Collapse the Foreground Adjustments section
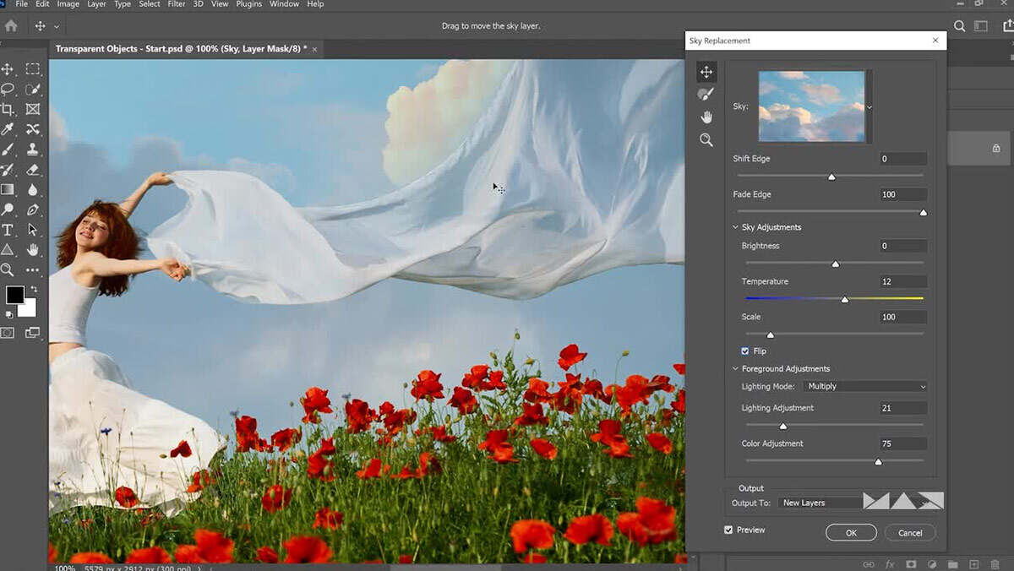The image size is (1014, 571). click(x=735, y=368)
